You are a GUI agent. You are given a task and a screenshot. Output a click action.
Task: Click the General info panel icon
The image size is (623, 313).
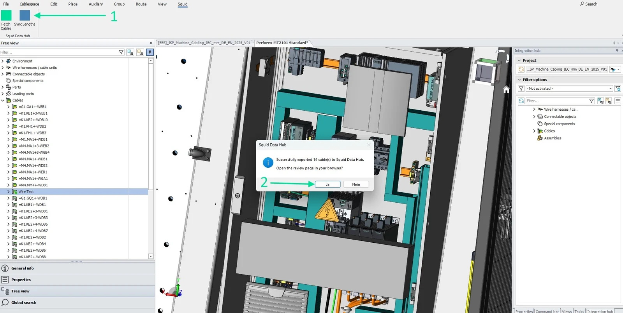pyautogui.click(x=5, y=268)
